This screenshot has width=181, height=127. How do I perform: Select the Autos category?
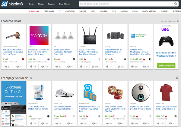click(x=135, y=11)
